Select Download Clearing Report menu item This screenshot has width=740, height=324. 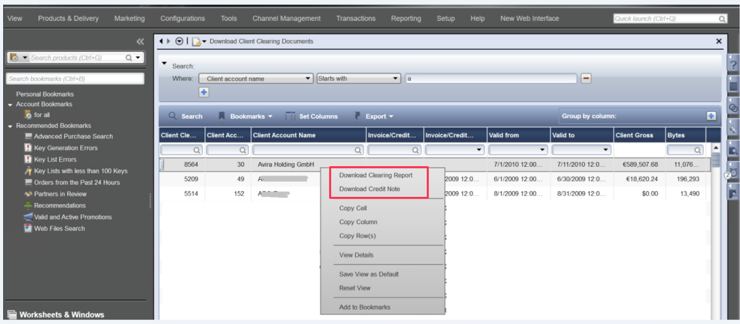pos(375,175)
